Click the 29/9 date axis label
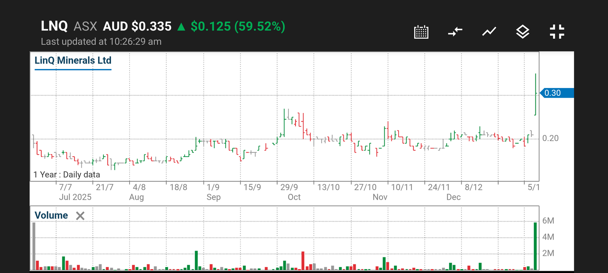This screenshot has width=608, height=273. [x=289, y=187]
